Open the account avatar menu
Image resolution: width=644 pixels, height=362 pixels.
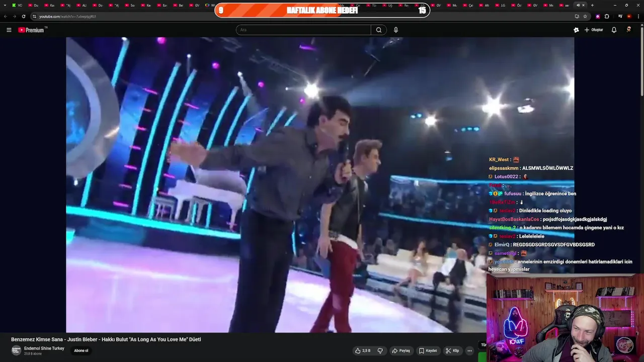click(629, 30)
